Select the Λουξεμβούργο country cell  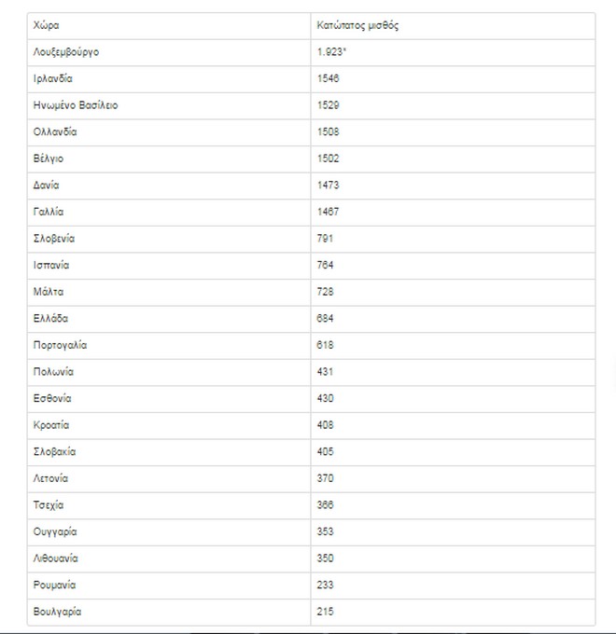65,52
